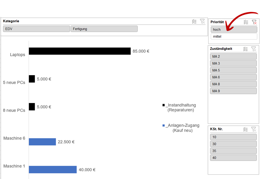The image size is (261, 179).
Task: Toggle the hoch priority filter
Action: click(234, 30)
